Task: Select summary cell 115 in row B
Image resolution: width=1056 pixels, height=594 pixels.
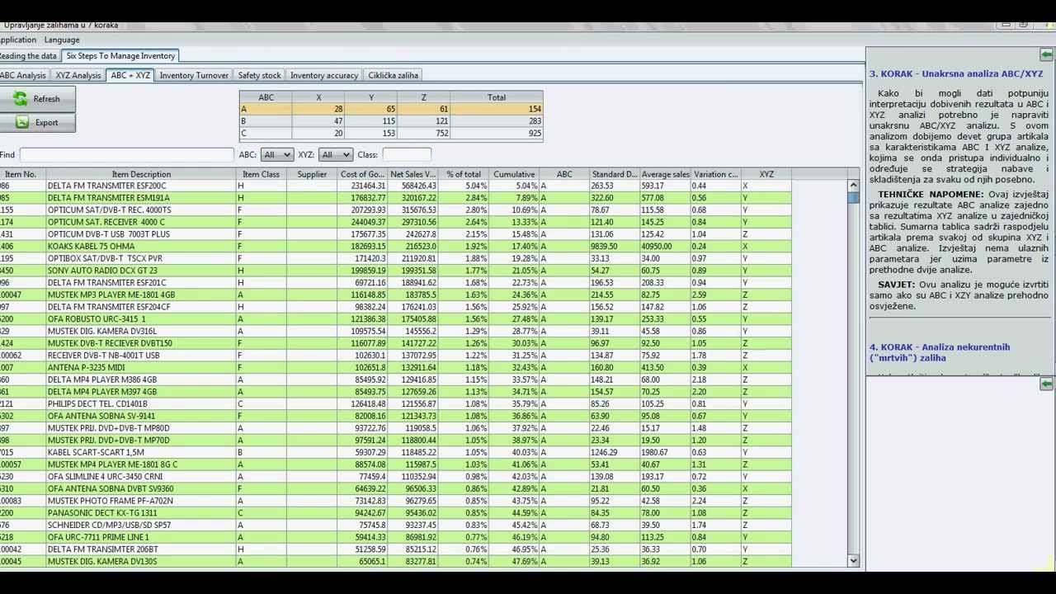Action: (371, 121)
